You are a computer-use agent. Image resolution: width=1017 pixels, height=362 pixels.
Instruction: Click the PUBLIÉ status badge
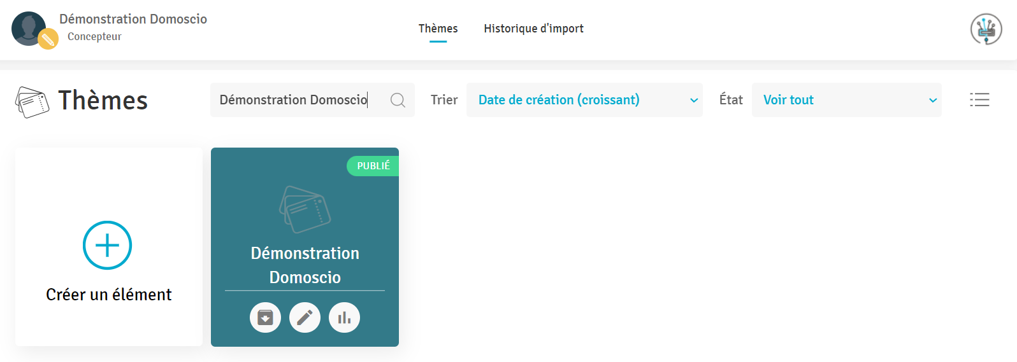pyautogui.click(x=373, y=166)
